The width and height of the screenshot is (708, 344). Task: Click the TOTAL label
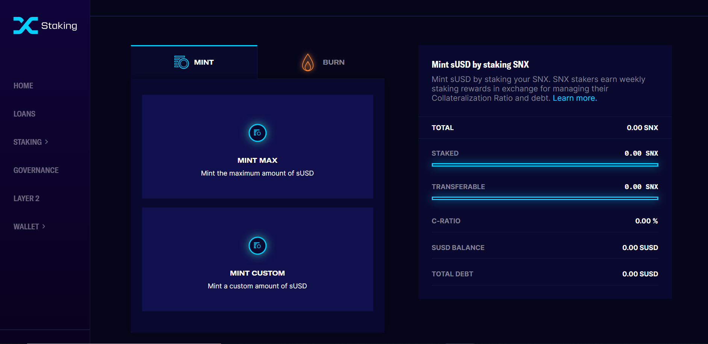[443, 128]
